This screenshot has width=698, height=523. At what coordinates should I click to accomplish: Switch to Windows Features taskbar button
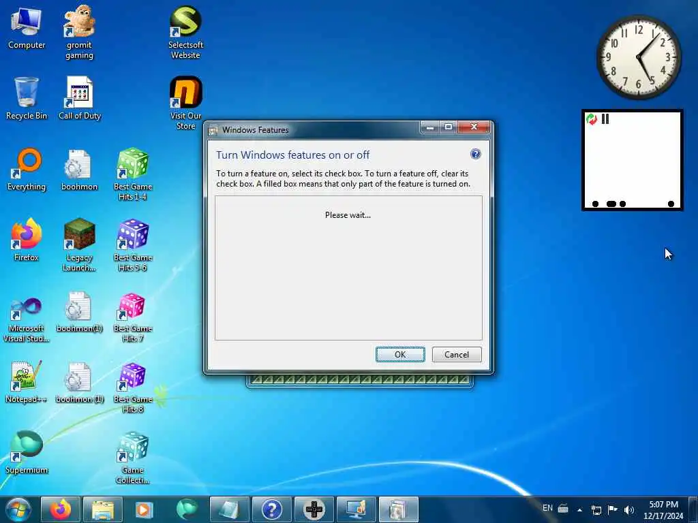[398, 509]
